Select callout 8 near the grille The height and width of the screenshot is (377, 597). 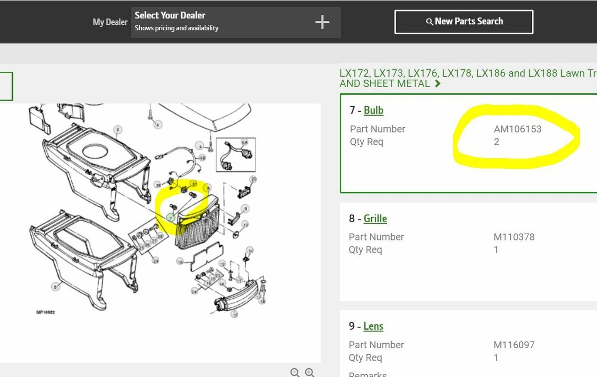[x=208, y=188]
